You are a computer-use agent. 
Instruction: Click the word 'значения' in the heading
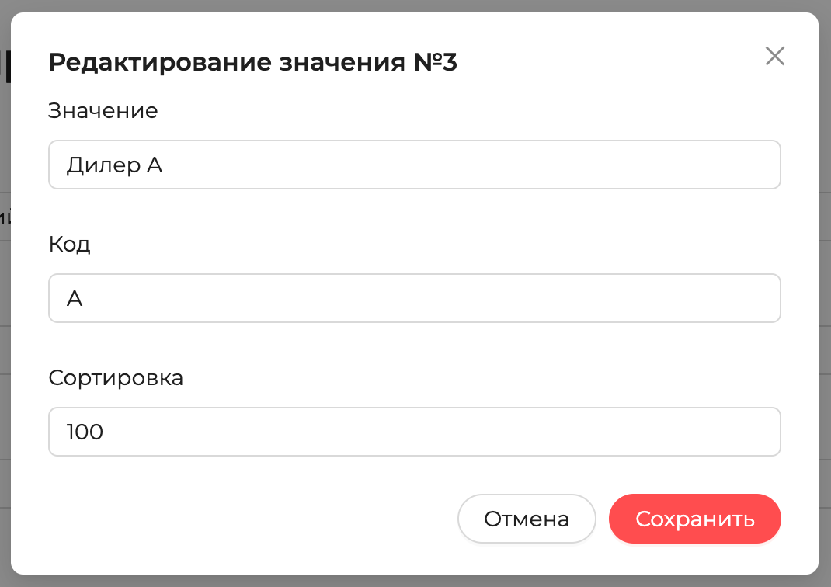tap(342, 64)
